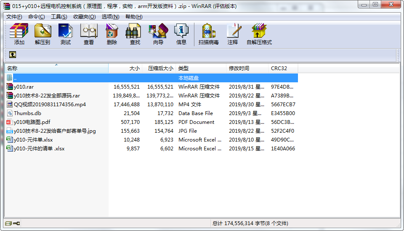Sort by 类型 column header

(201, 68)
